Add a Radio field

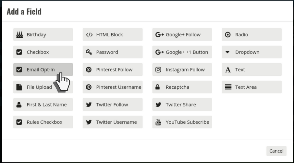point(251,34)
